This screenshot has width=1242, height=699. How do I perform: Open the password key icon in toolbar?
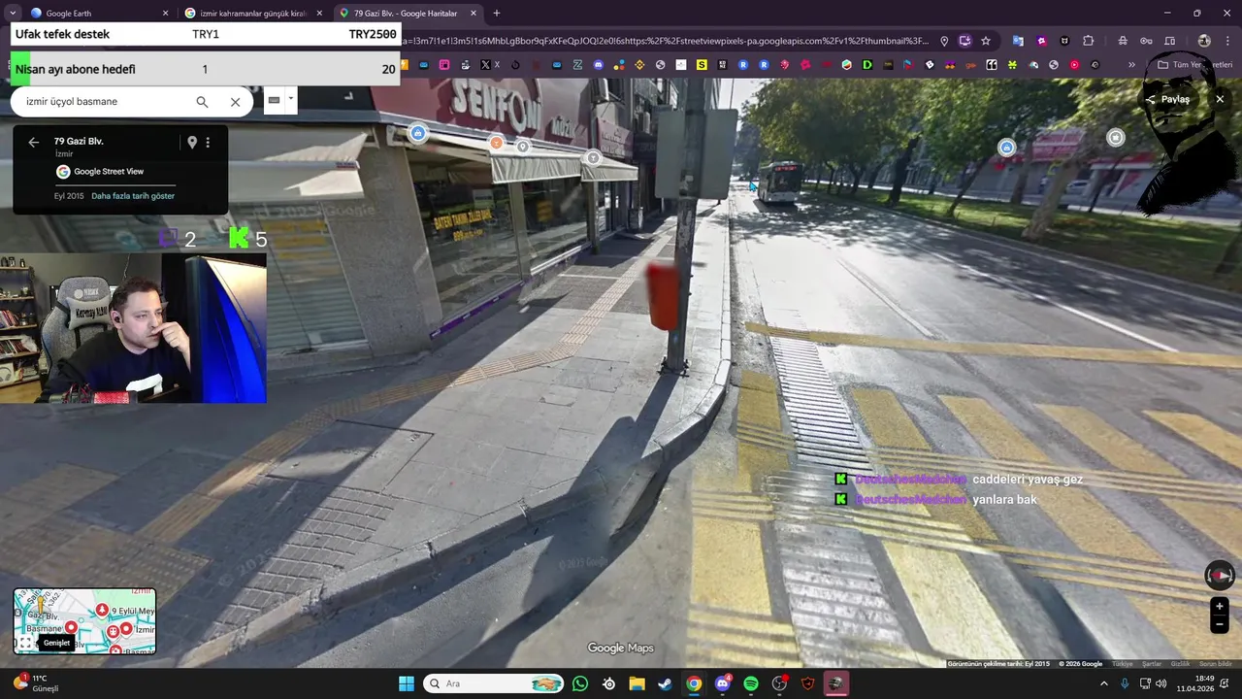(x=1146, y=41)
